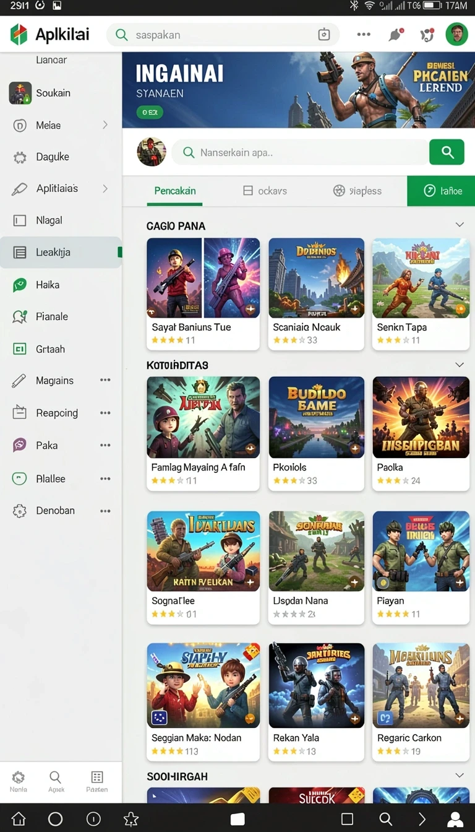Click the green search button
Viewport: 475px width, 832px height.
tap(447, 152)
